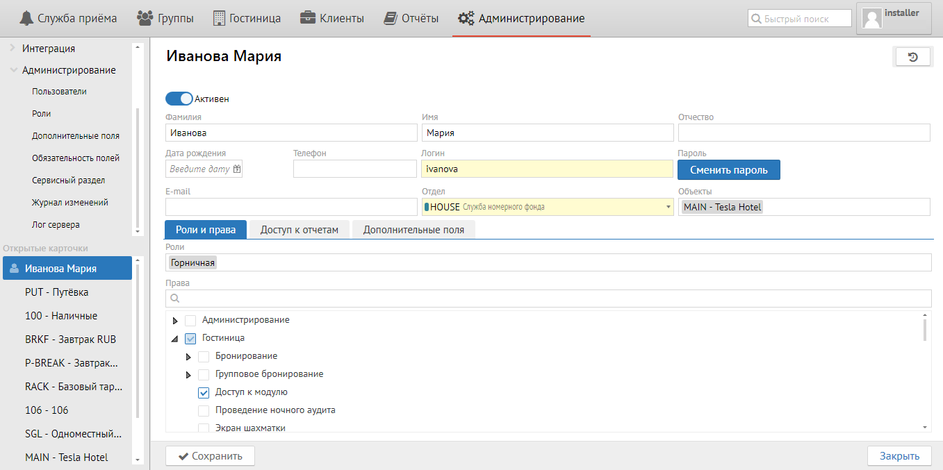Click the briefcase icon for Клиенты
The width and height of the screenshot is (943, 470).
click(308, 18)
